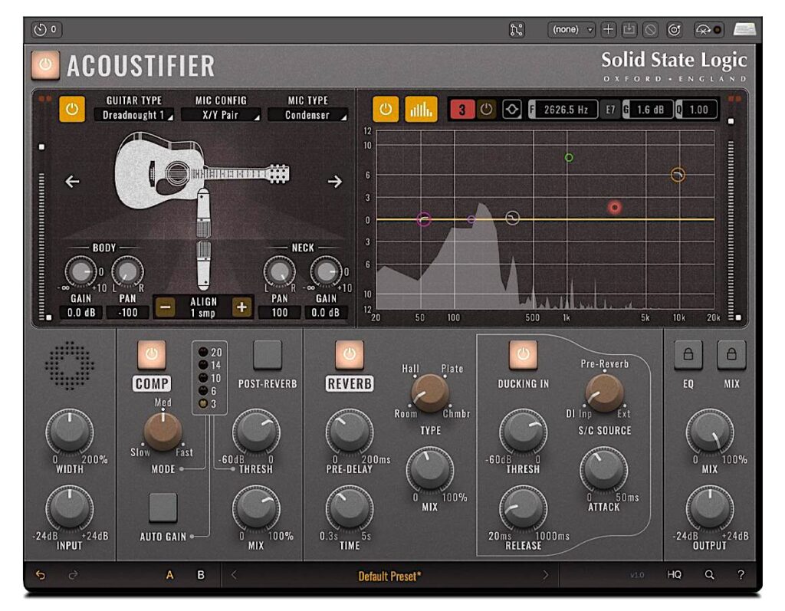Open the Guitar Type Dreadnought 1 dropdown
Screen dimensions: 785x611
tap(136, 116)
